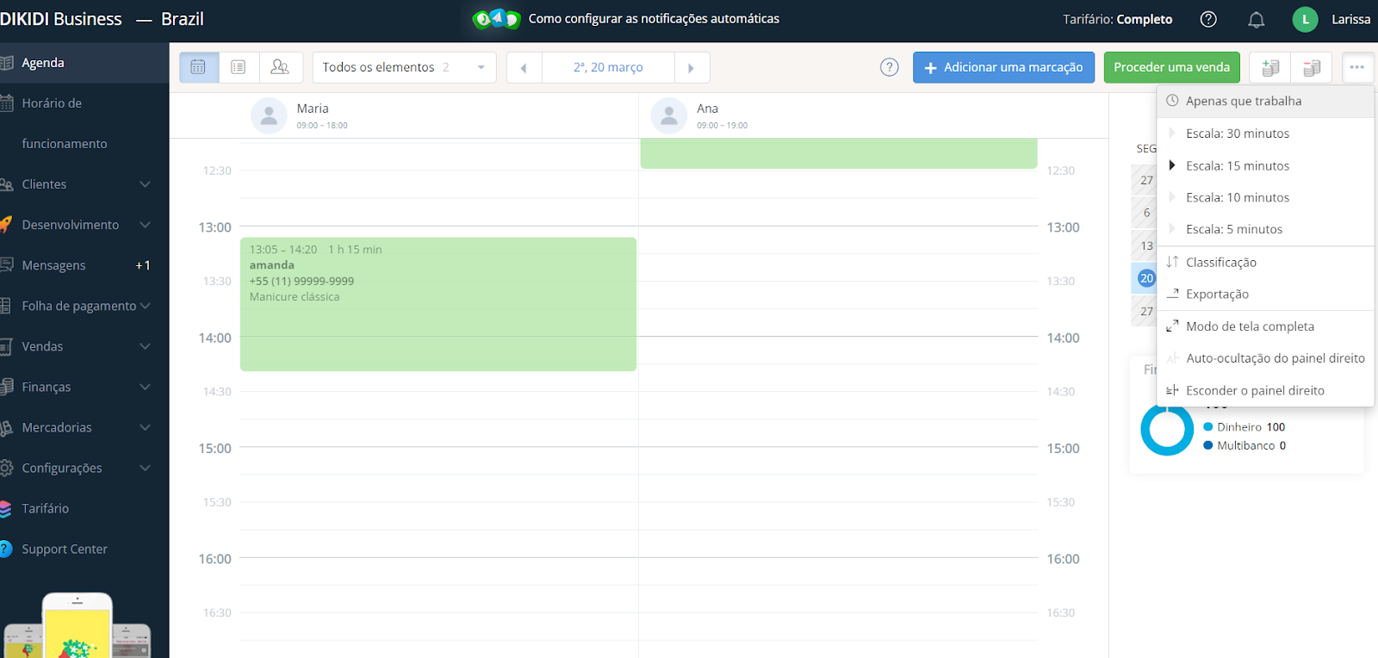Click Configurações gear icon
This screenshot has width=1378, height=658.
pos(5,468)
